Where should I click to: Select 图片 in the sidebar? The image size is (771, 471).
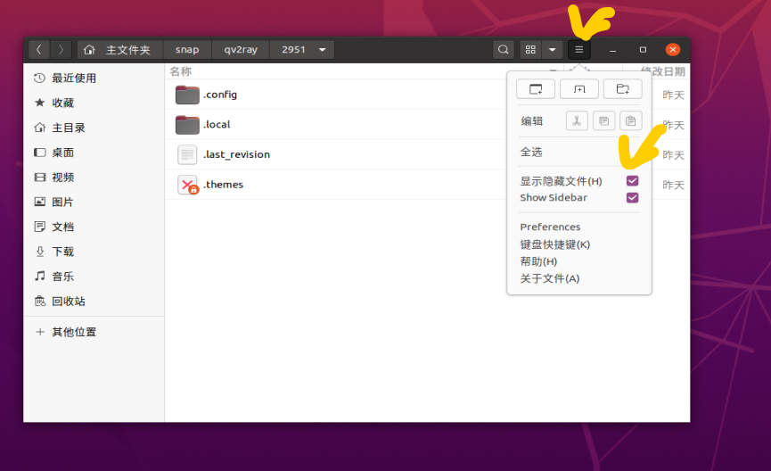[94, 202]
